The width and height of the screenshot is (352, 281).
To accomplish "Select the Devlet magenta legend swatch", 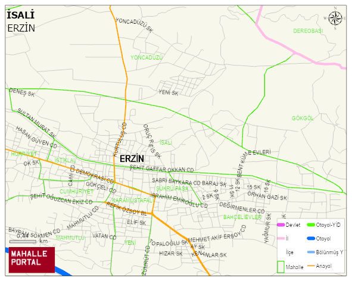I will [281, 225].
